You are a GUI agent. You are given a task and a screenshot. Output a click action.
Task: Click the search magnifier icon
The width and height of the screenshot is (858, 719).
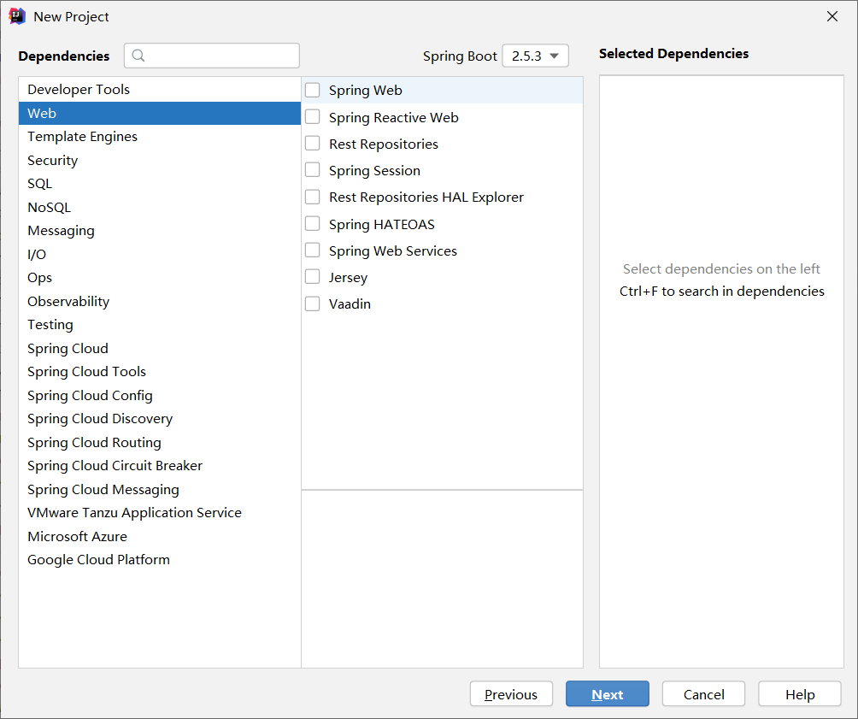click(x=139, y=56)
